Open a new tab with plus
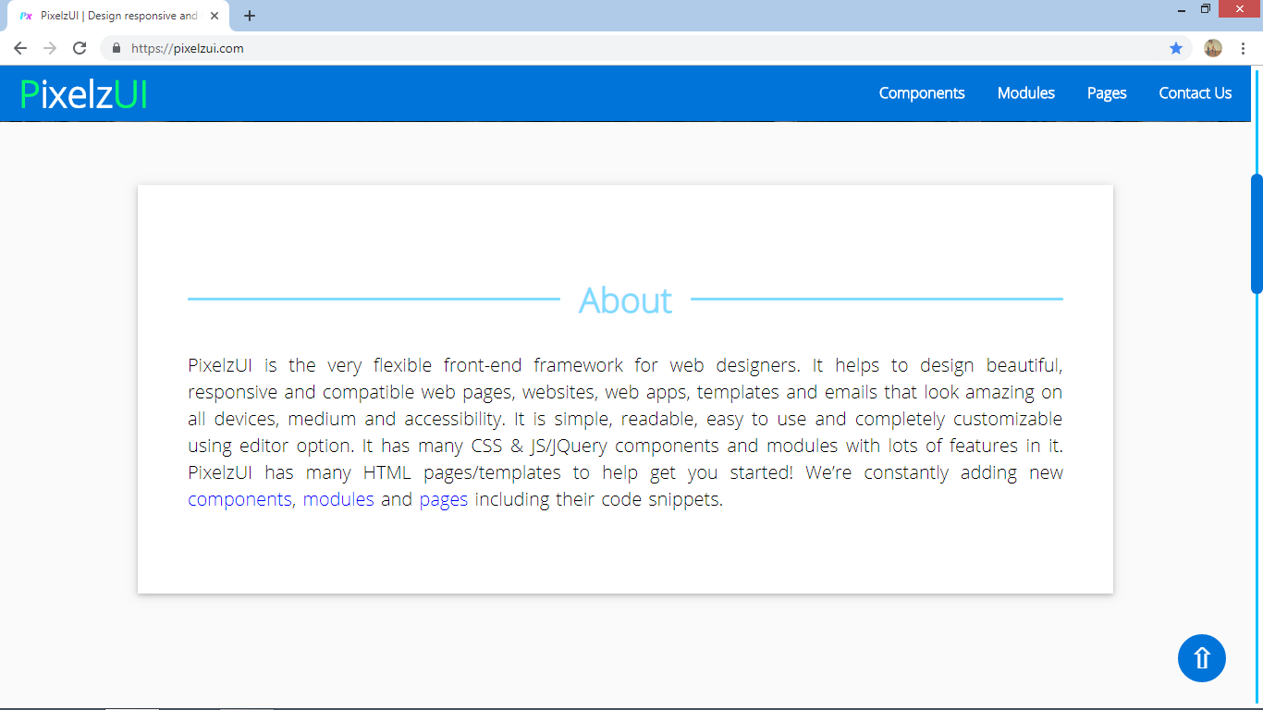The image size is (1263, 710). (x=250, y=16)
